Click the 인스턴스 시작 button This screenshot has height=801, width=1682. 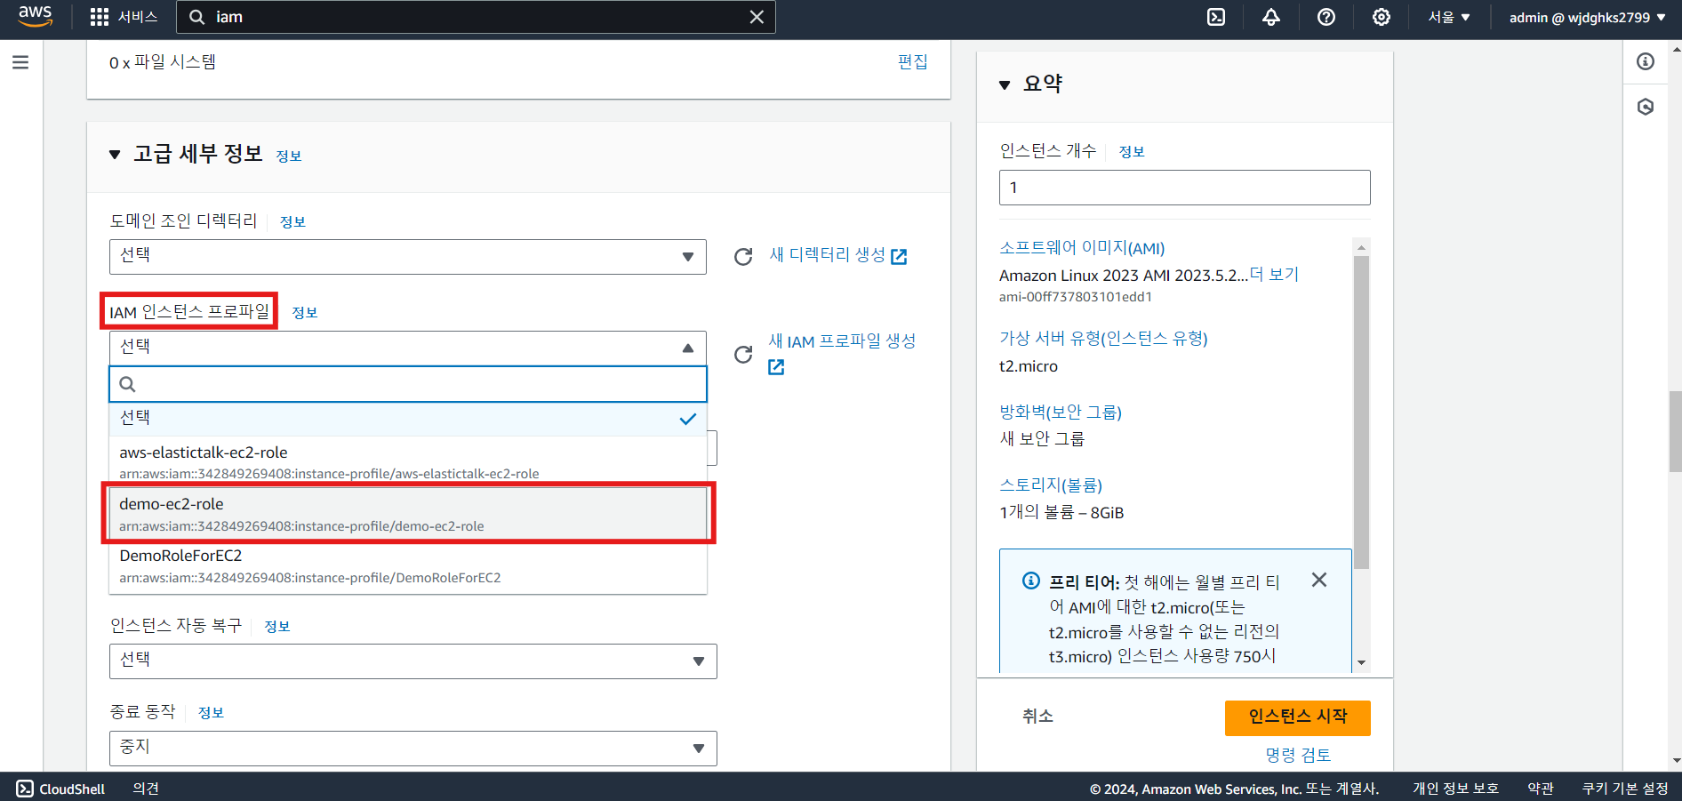[1298, 717]
